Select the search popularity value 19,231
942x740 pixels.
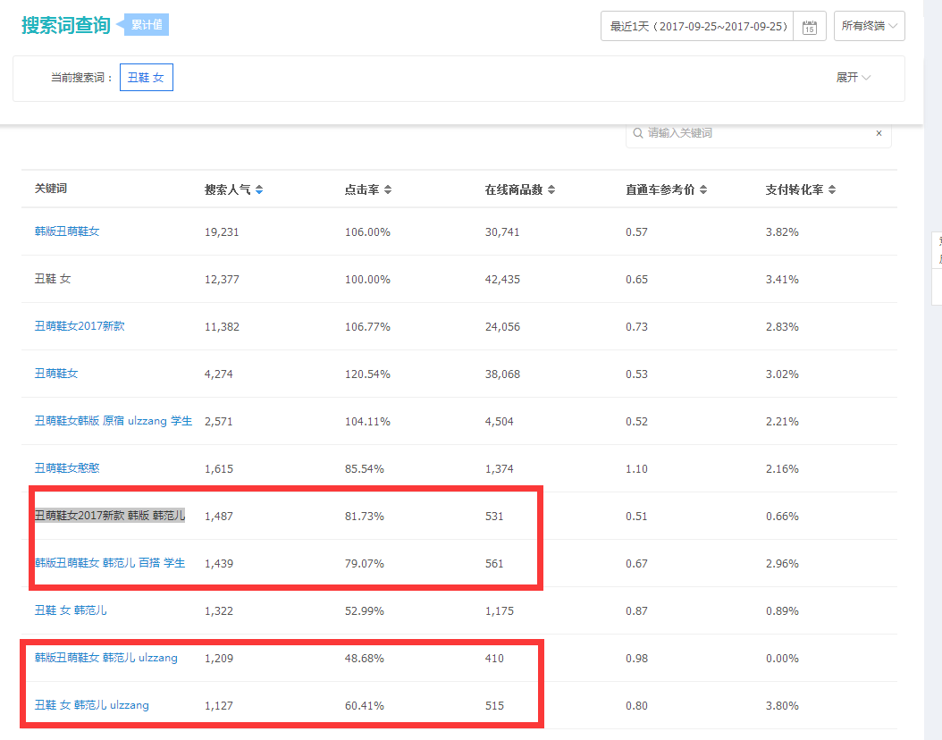pos(222,231)
